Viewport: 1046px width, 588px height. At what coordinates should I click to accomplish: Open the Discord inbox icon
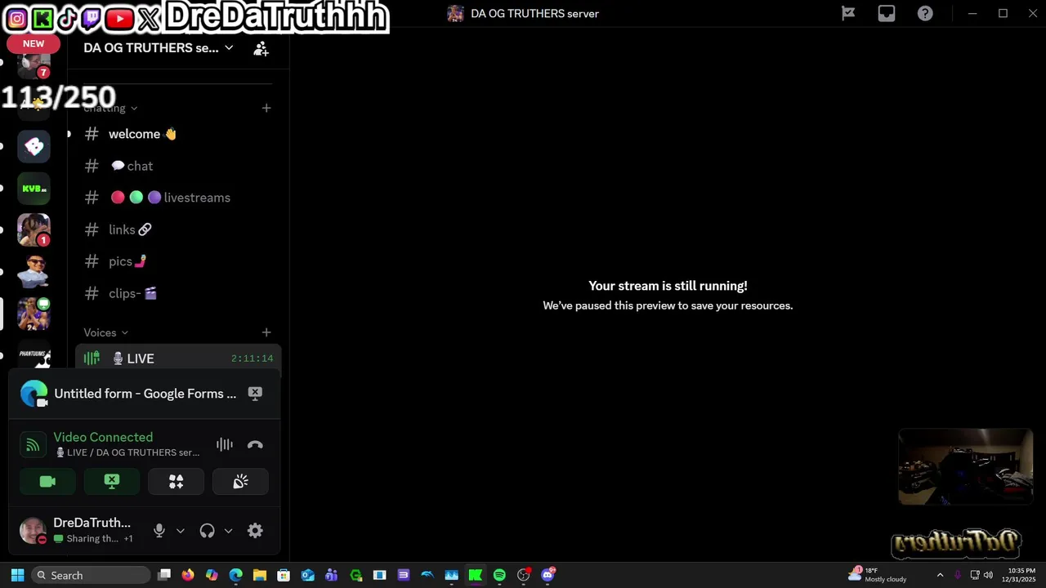887,13
